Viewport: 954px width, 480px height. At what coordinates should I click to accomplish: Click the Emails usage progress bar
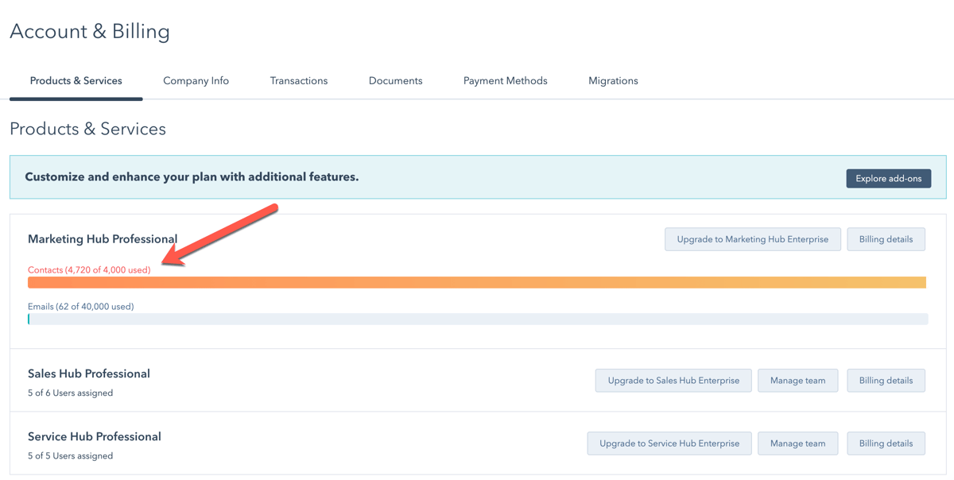[x=477, y=319]
